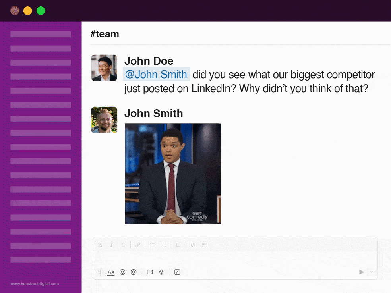Open the John Smith sender name

pyautogui.click(x=154, y=114)
